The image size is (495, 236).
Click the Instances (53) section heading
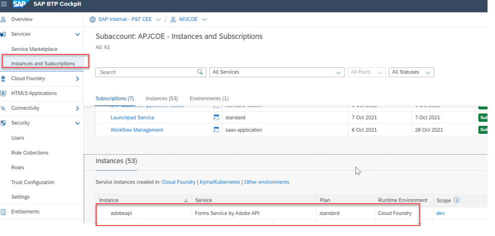(x=116, y=161)
